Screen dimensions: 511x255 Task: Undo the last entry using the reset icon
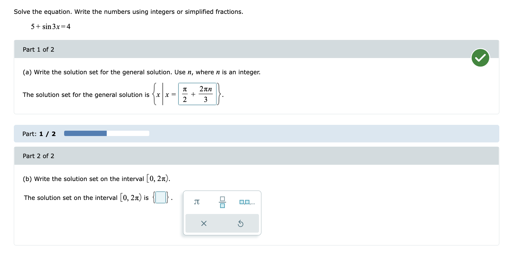tap(241, 224)
